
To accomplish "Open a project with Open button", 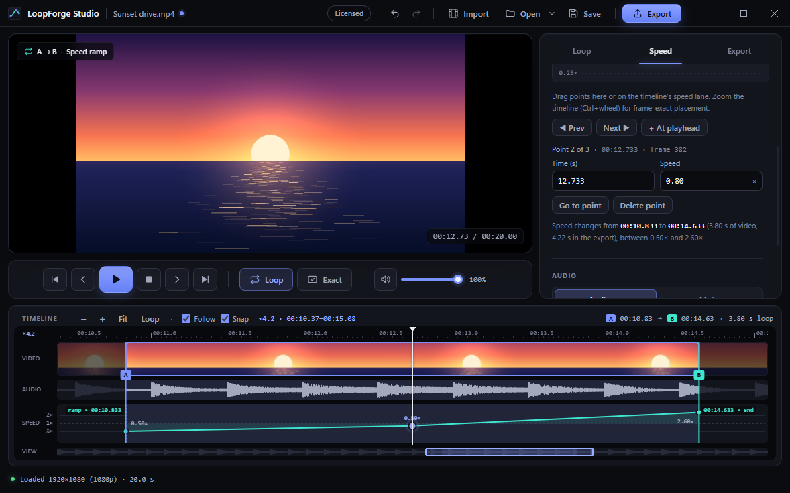I will [x=523, y=13].
